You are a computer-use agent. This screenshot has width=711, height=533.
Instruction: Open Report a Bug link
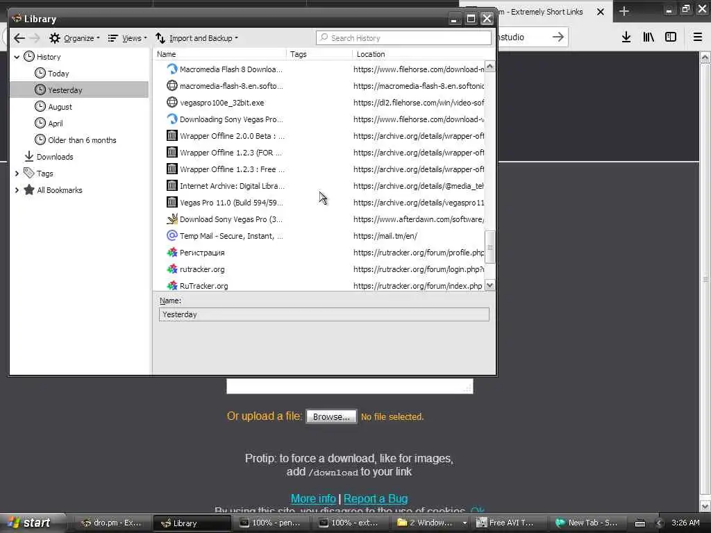[376, 498]
